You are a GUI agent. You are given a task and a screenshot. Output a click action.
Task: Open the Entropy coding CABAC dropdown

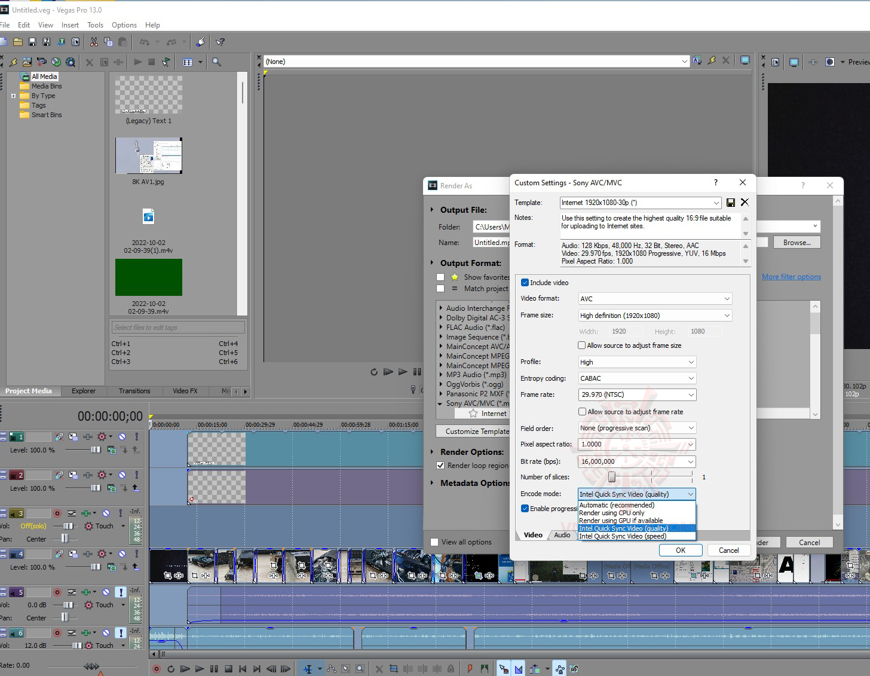click(x=637, y=378)
